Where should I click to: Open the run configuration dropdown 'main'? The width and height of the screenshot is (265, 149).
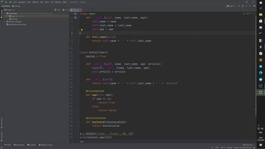pos(231,6)
